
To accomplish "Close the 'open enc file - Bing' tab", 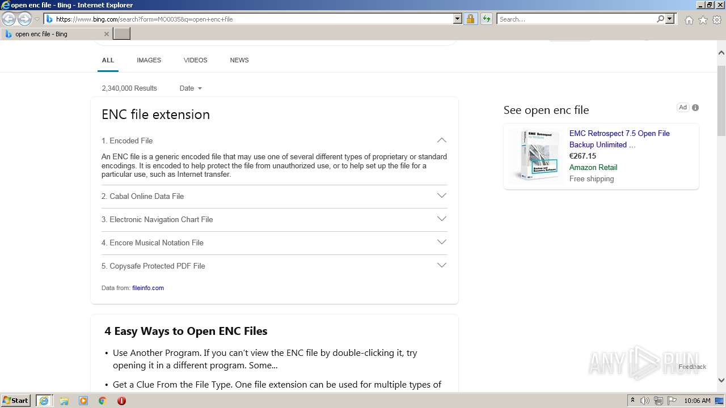I will click(106, 34).
